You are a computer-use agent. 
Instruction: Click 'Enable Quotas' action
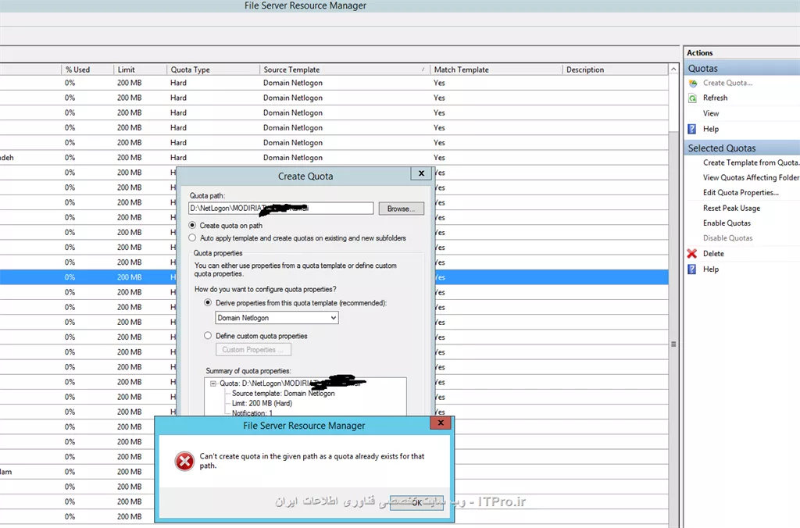(x=727, y=223)
